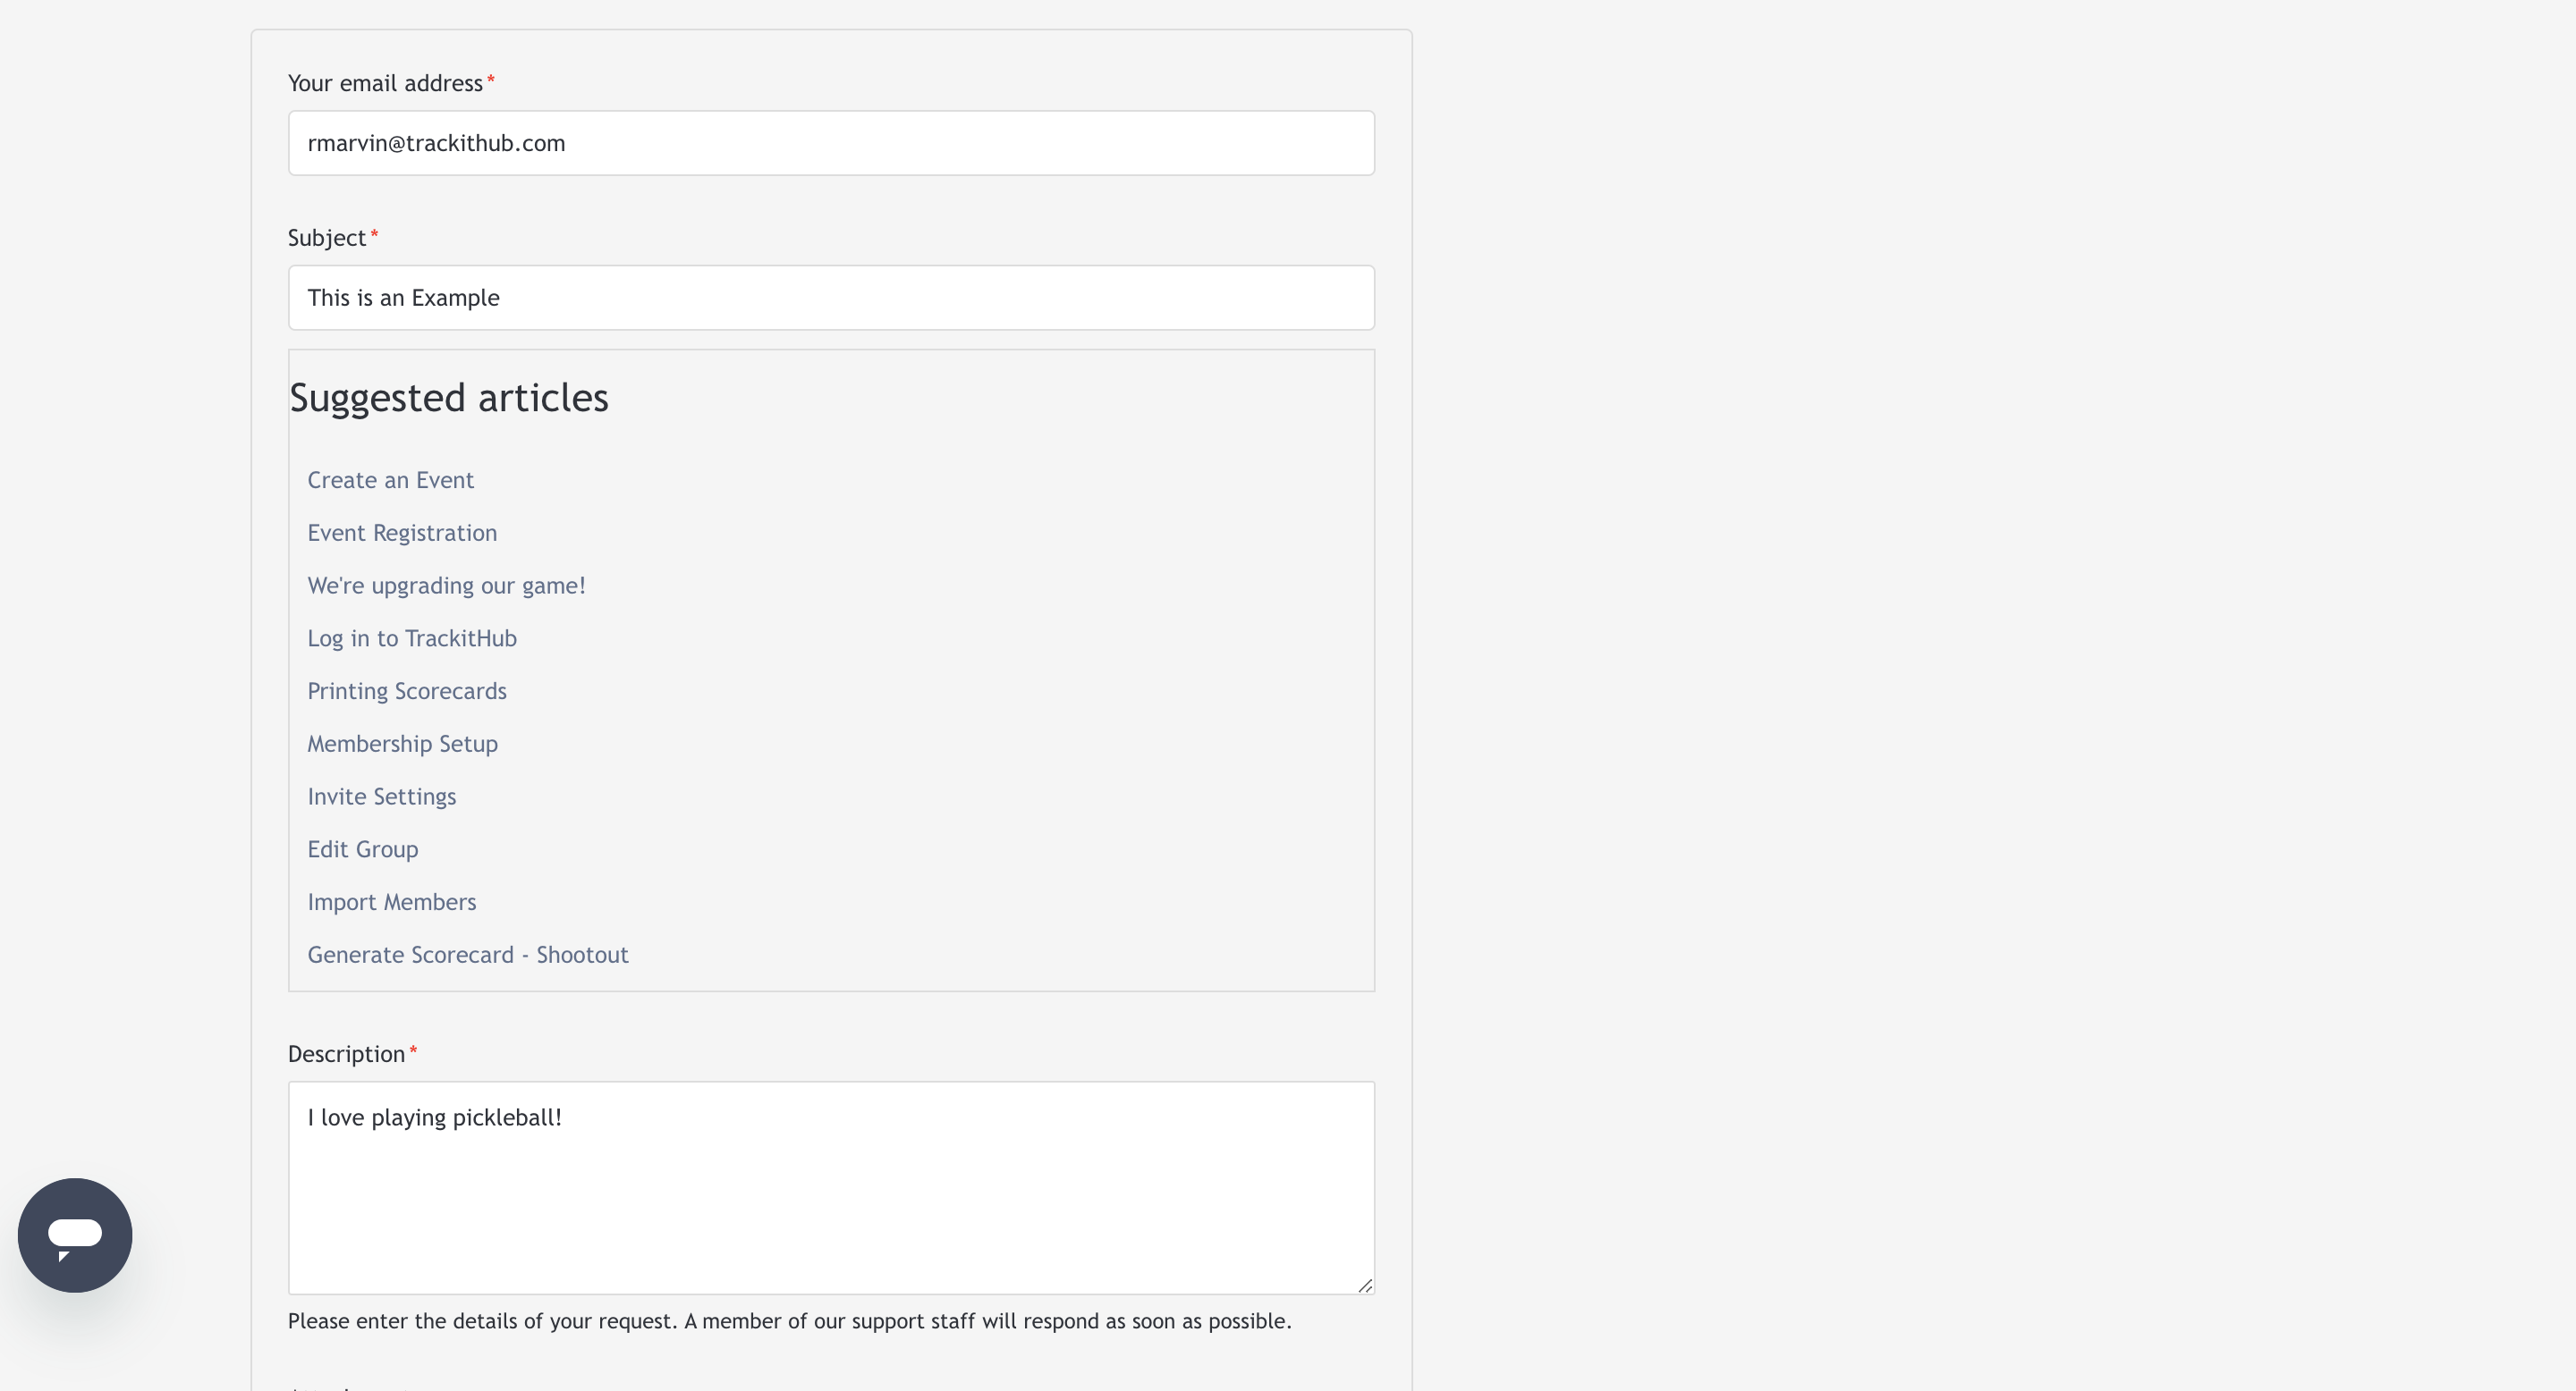
Task: Click into the Description text area
Action: coord(831,1187)
